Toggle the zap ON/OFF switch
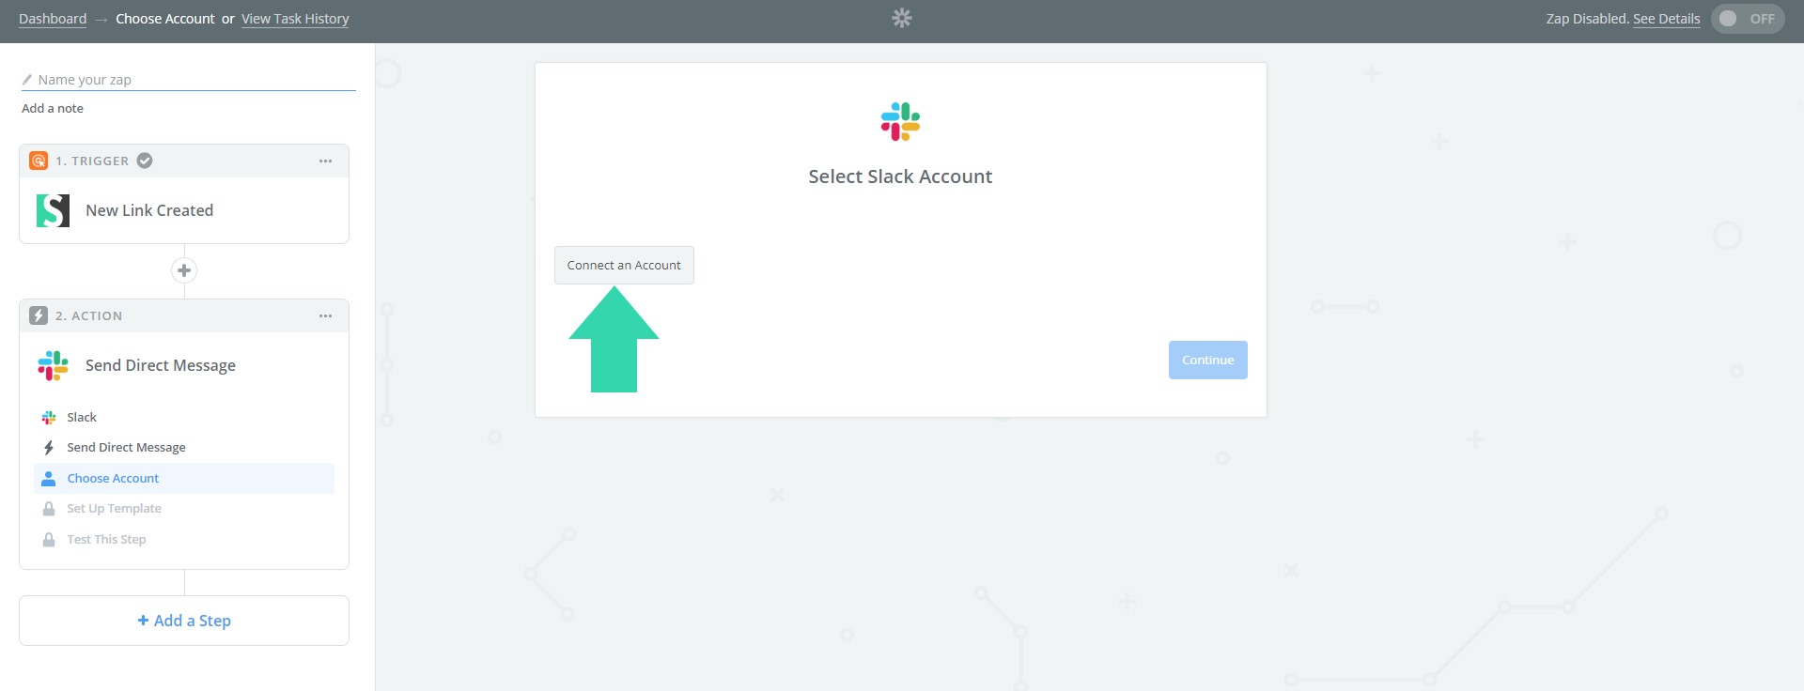This screenshot has height=691, width=1804. [x=1748, y=19]
